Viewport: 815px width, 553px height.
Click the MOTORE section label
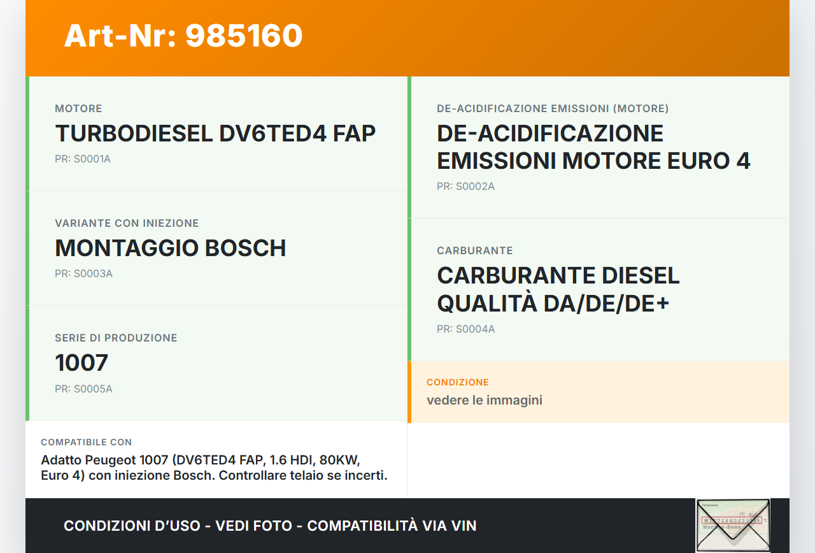[78, 109]
